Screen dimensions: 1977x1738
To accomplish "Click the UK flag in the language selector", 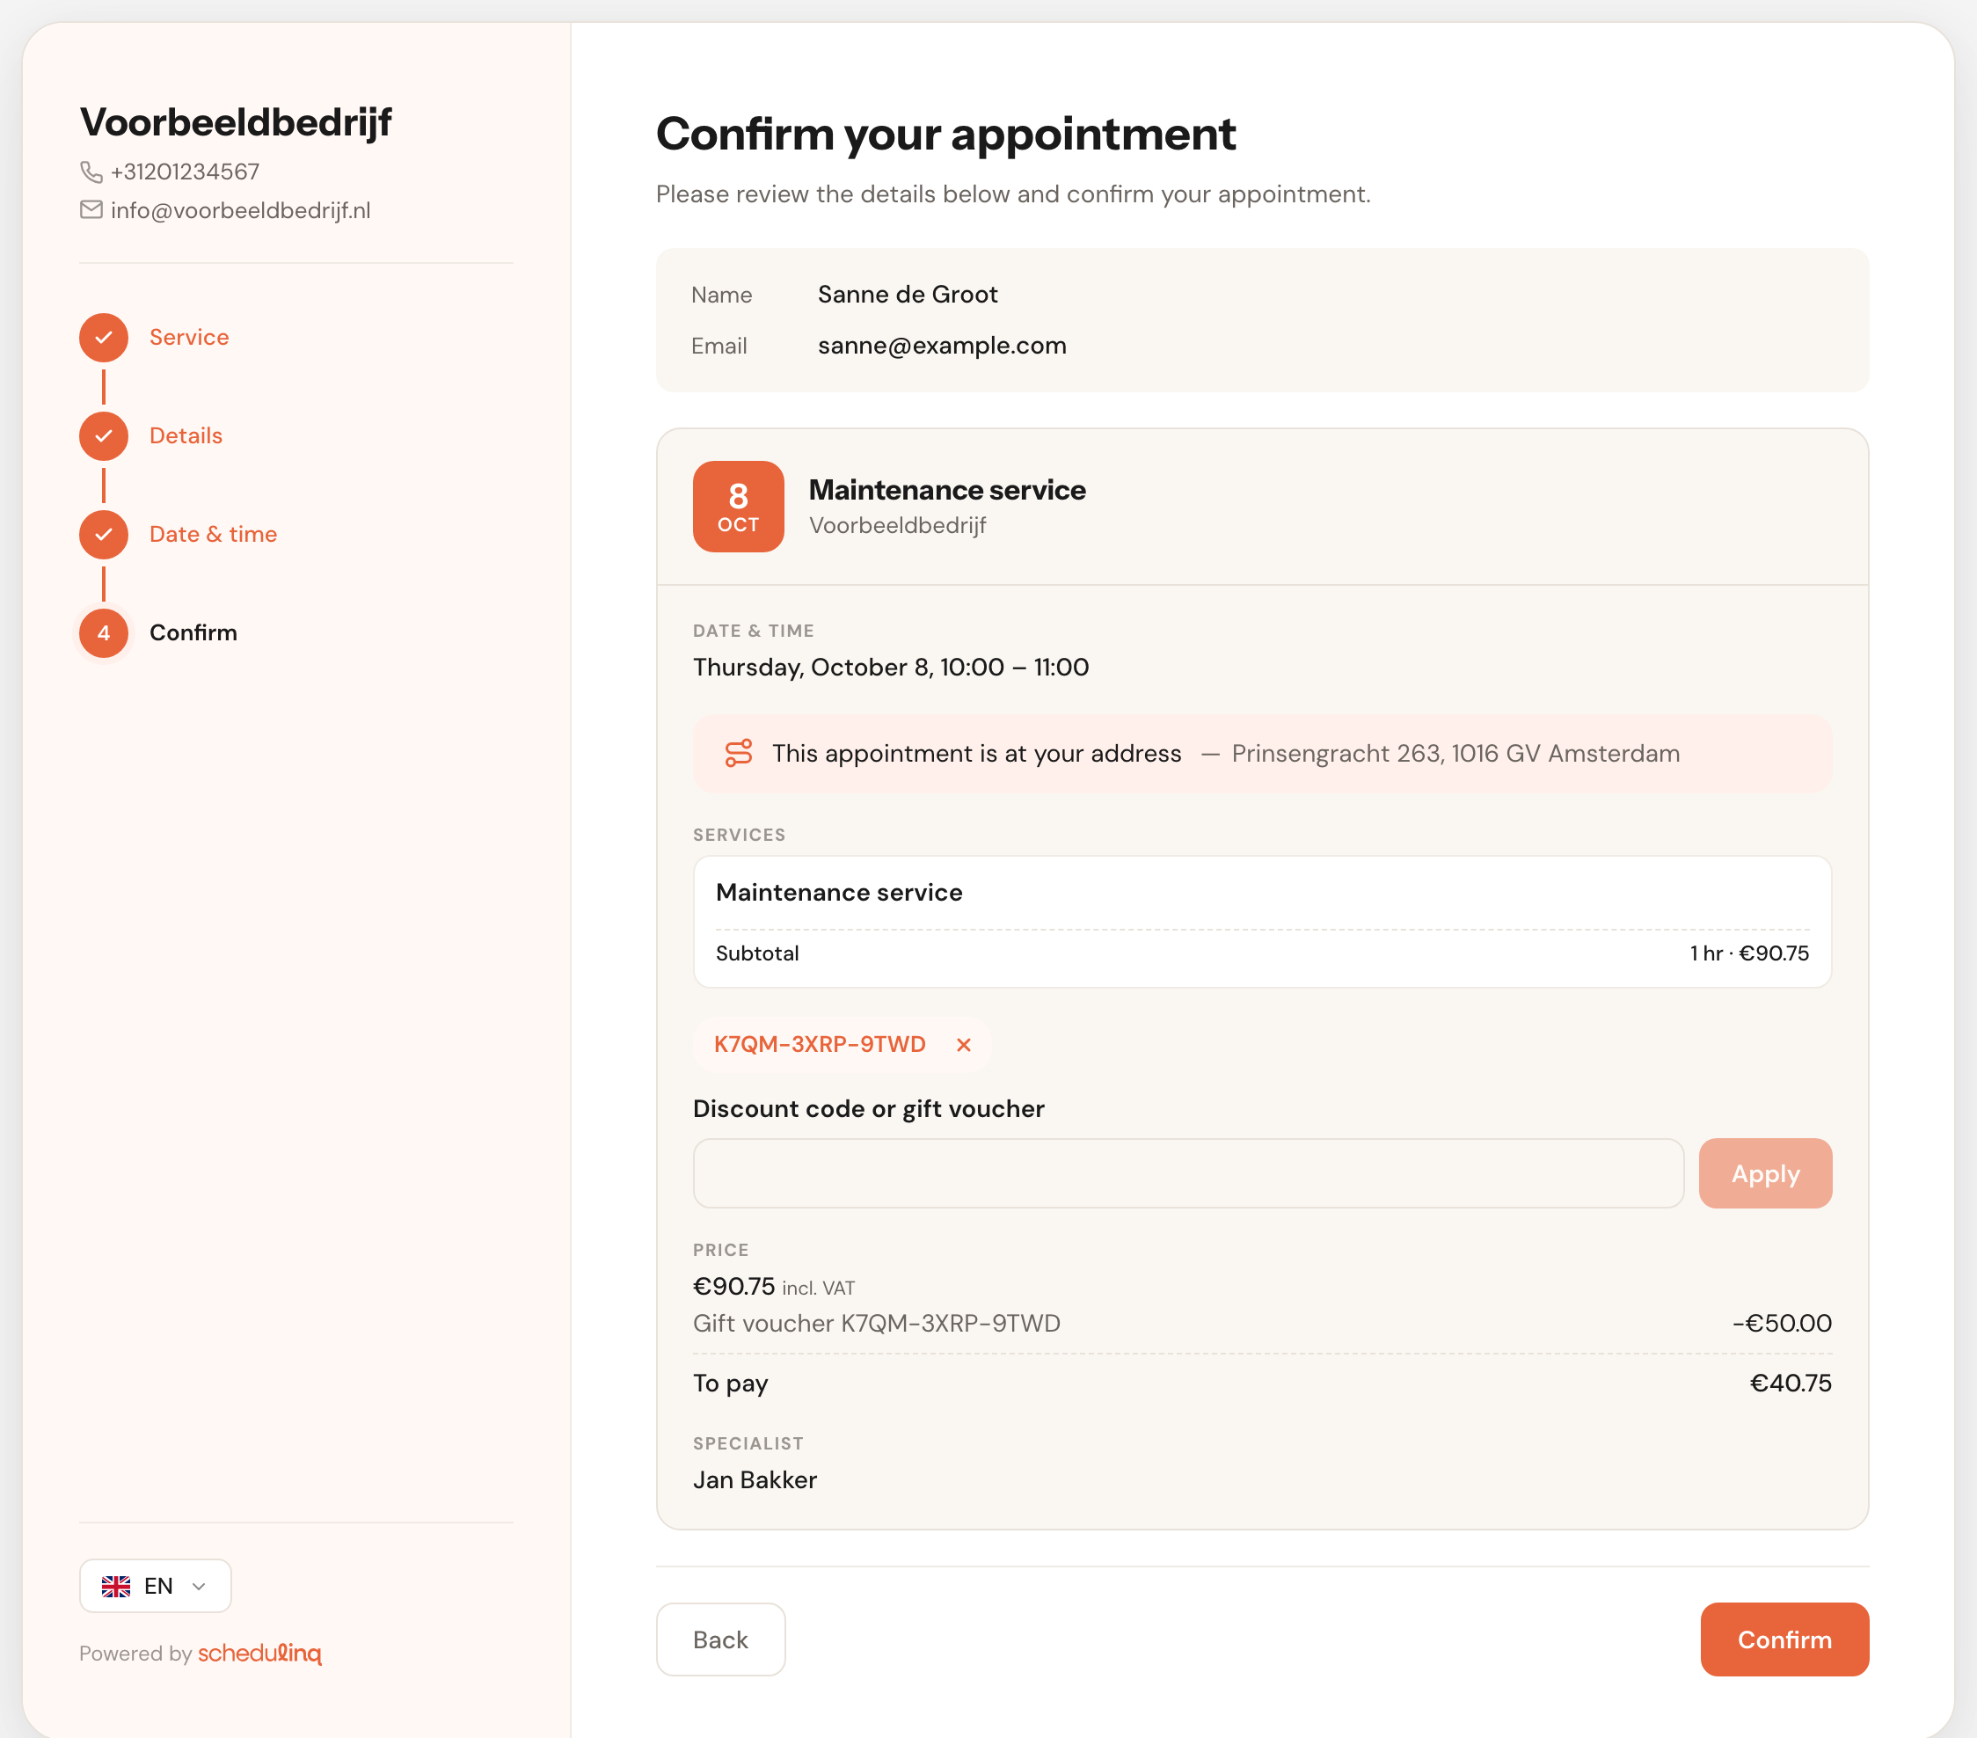I will 116,1586.
